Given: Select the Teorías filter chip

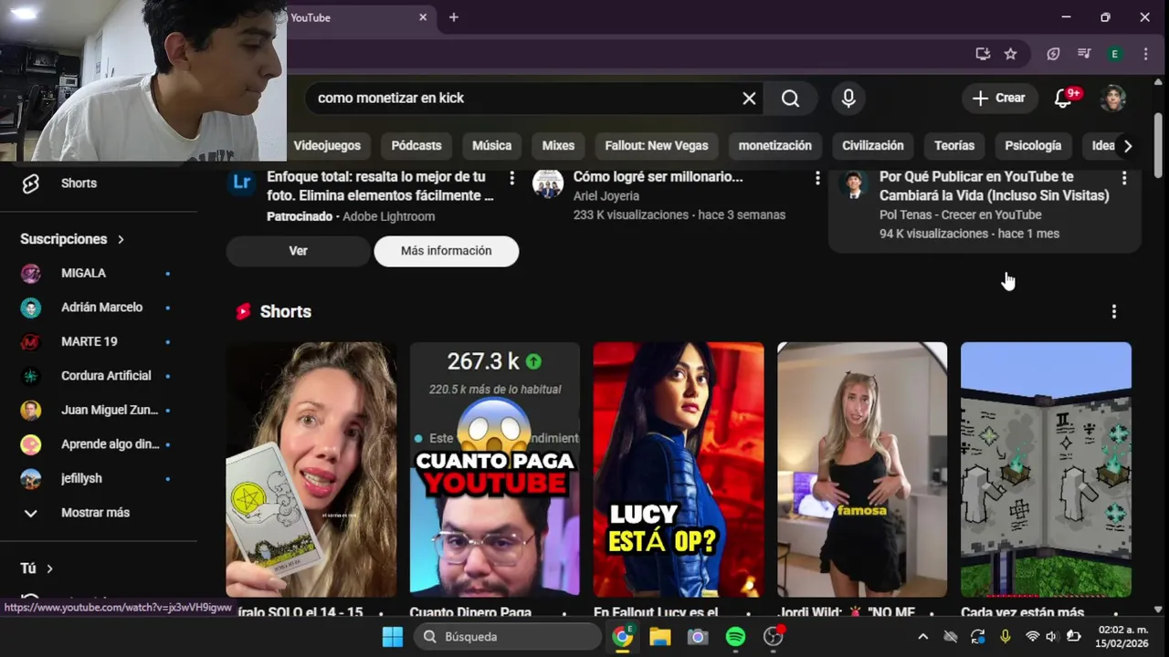Looking at the screenshot, I should pos(954,146).
